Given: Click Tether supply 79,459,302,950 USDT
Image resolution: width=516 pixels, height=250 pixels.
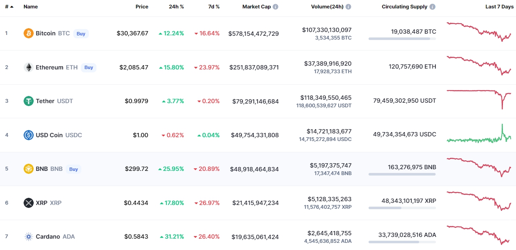Looking at the screenshot, I should (404, 101).
